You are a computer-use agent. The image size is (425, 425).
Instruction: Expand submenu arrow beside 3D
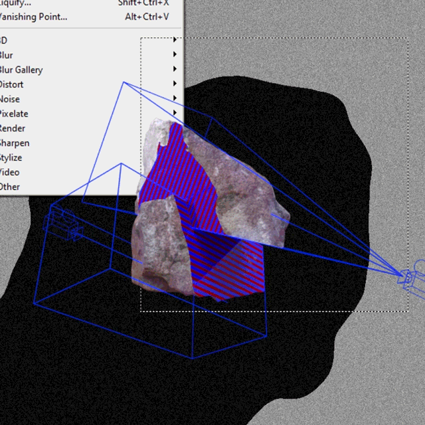pos(175,40)
